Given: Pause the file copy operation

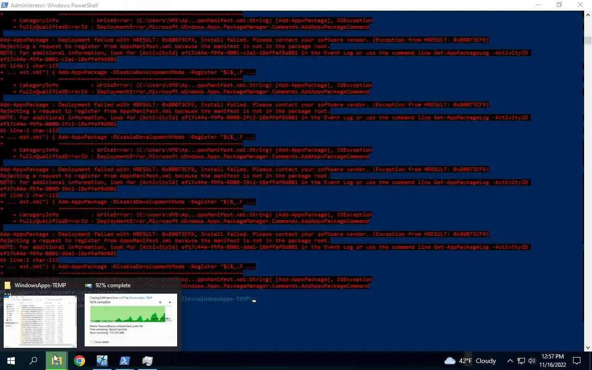Looking at the screenshot, I should click(160, 302).
